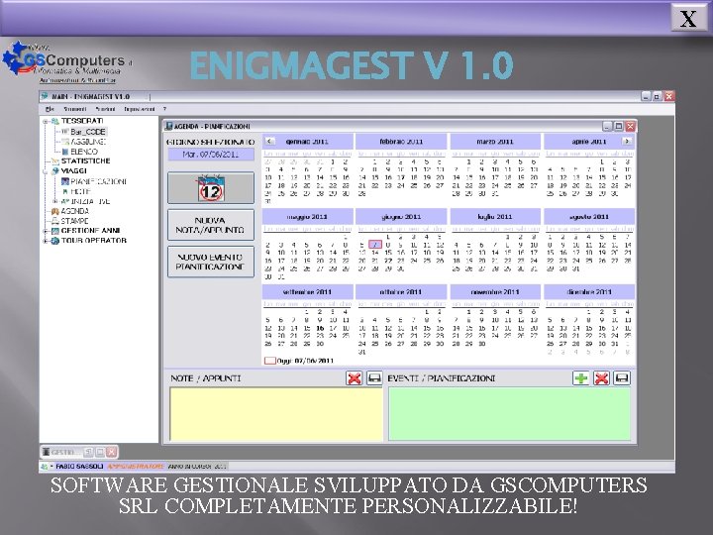Add event with green plus icon
The height and width of the screenshot is (535, 713).
tap(581, 378)
